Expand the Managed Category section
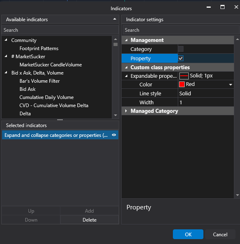This screenshot has height=244, width=240. point(126,111)
